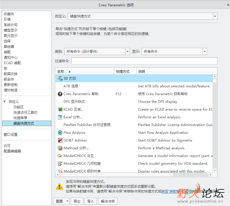Viewport: 230px width, 206px height.
Task: Open the 钣金件 category in the sidebar
Action: click(9, 79)
